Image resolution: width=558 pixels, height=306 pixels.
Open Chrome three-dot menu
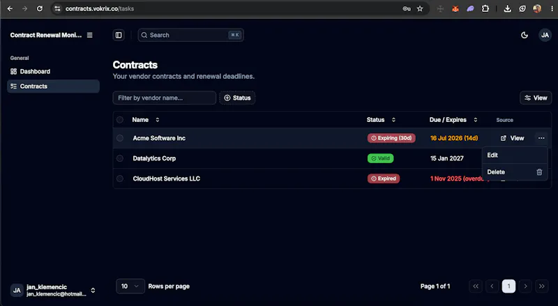[x=552, y=8]
